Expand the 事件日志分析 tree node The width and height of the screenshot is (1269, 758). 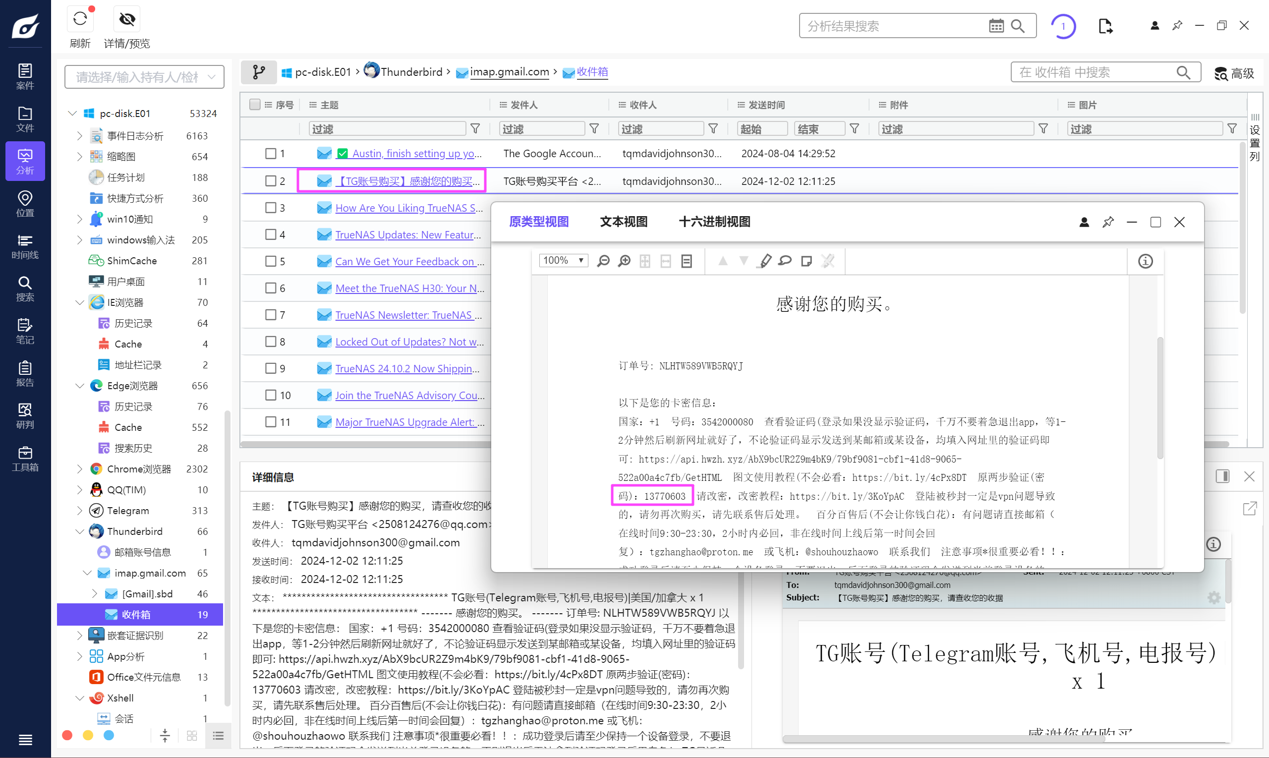pyautogui.click(x=79, y=136)
